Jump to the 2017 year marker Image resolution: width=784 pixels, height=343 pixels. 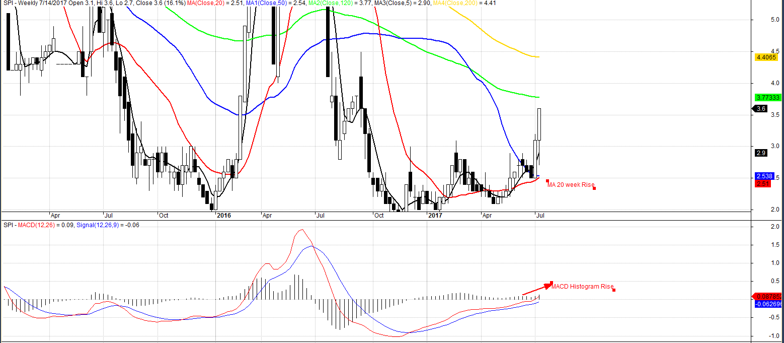pyautogui.click(x=434, y=215)
